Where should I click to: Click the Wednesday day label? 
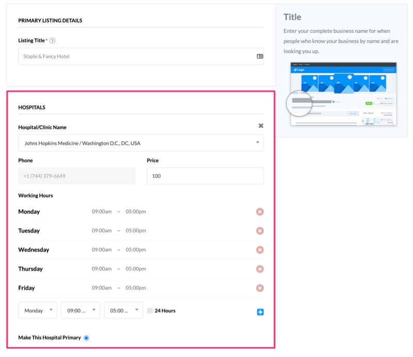tap(34, 250)
